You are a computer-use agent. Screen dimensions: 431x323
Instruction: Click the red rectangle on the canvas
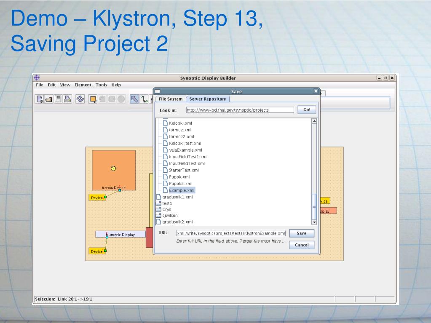pos(149,238)
